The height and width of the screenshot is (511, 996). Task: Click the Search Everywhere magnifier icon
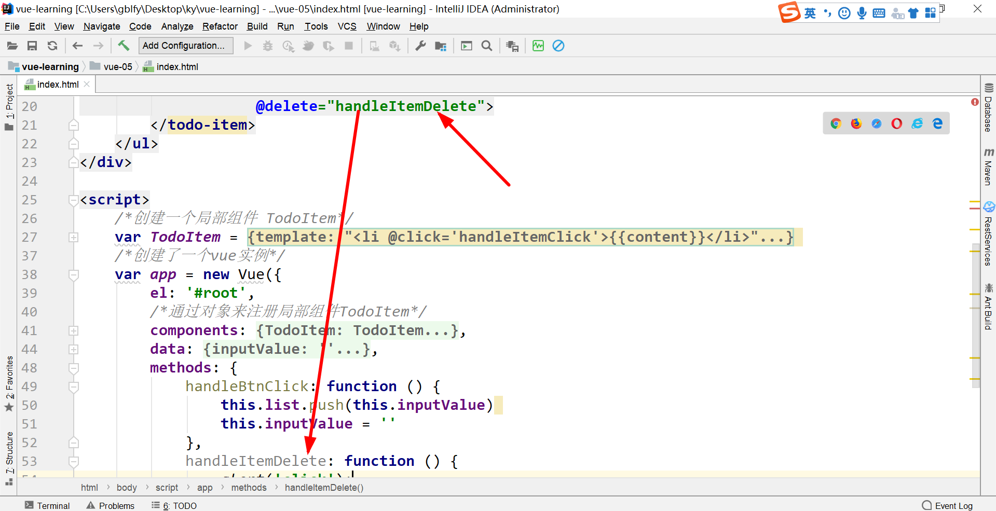(x=487, y=46)
